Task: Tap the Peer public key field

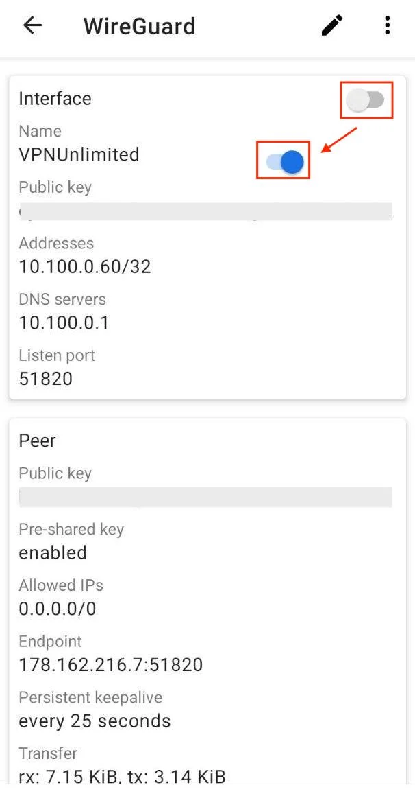Action: point(205,497)
